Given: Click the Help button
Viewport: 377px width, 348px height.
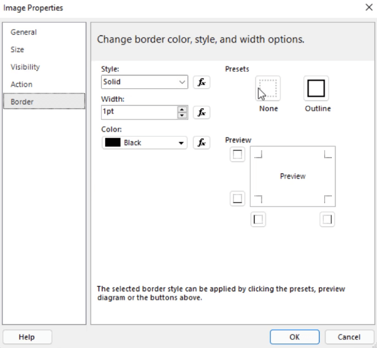Looking at the screenshot, I should (x=27, y=337).
